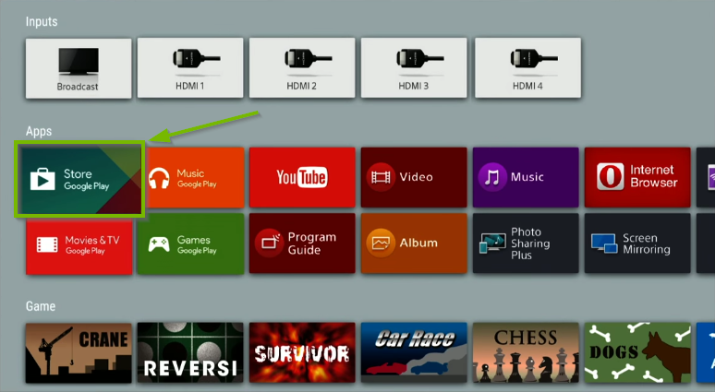Open Google Play Movies & TV
This screenshot has width=715, height=392.
tap(79, 246)
